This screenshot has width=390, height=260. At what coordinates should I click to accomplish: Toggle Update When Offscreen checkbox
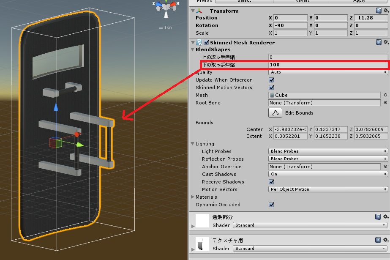(x=271, y=80)
